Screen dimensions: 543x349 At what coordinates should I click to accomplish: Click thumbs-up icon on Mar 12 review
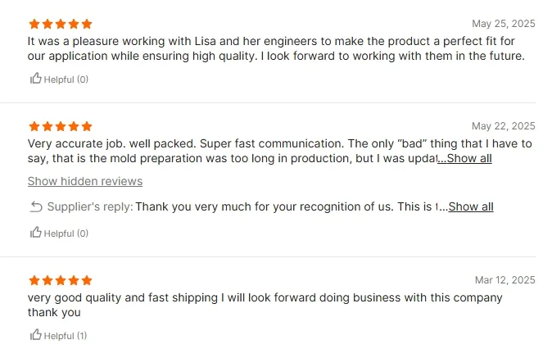pyautogui.click(x=35, y=335)
